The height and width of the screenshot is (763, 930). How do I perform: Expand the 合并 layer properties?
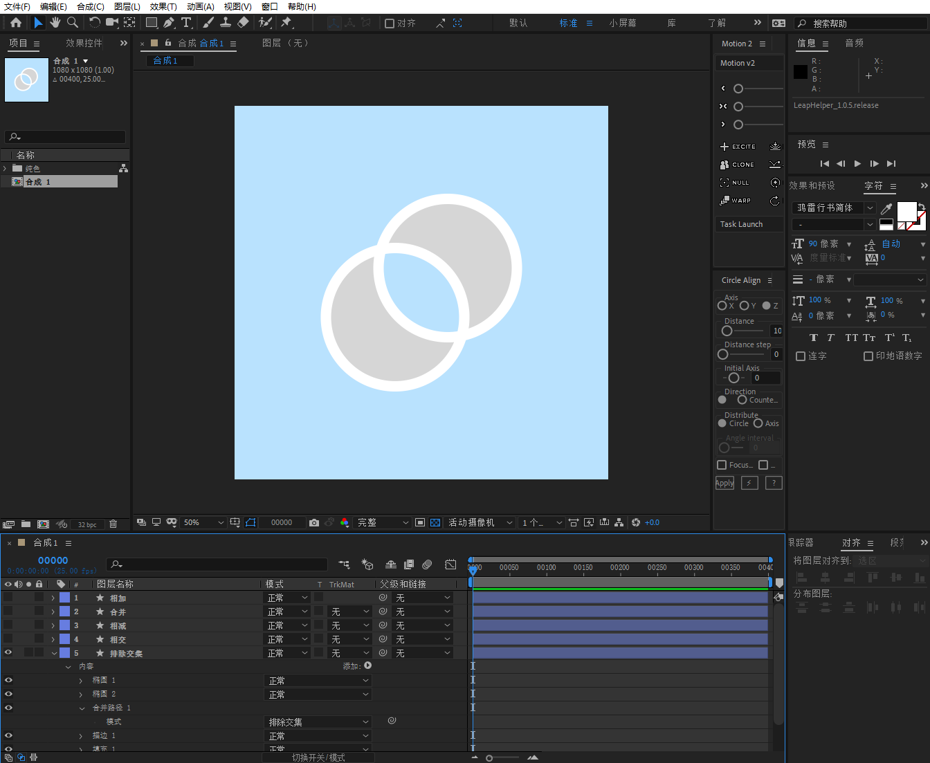(53, 612)
